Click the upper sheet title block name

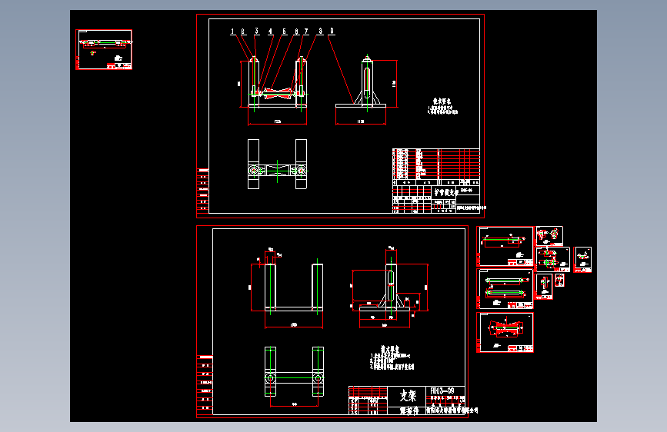tap(445, 193)
